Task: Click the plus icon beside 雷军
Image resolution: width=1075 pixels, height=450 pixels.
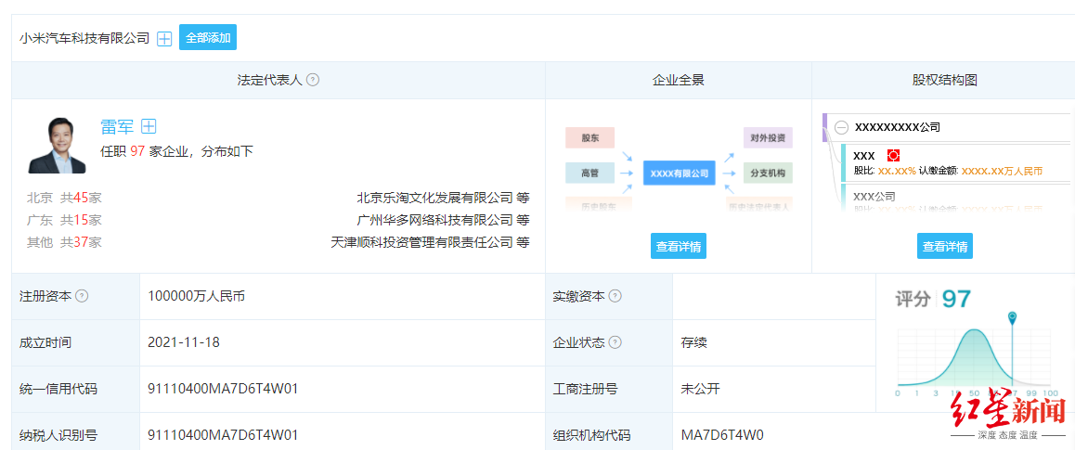Action: [x=149, y=127]
